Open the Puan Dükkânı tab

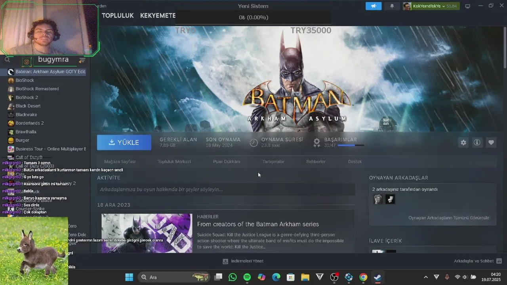tap(227, 161)
